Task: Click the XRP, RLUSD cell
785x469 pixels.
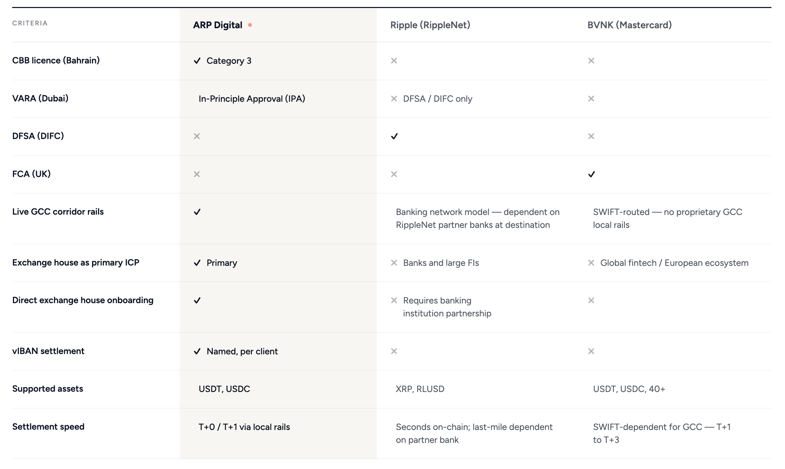Action: click(420, 389)
